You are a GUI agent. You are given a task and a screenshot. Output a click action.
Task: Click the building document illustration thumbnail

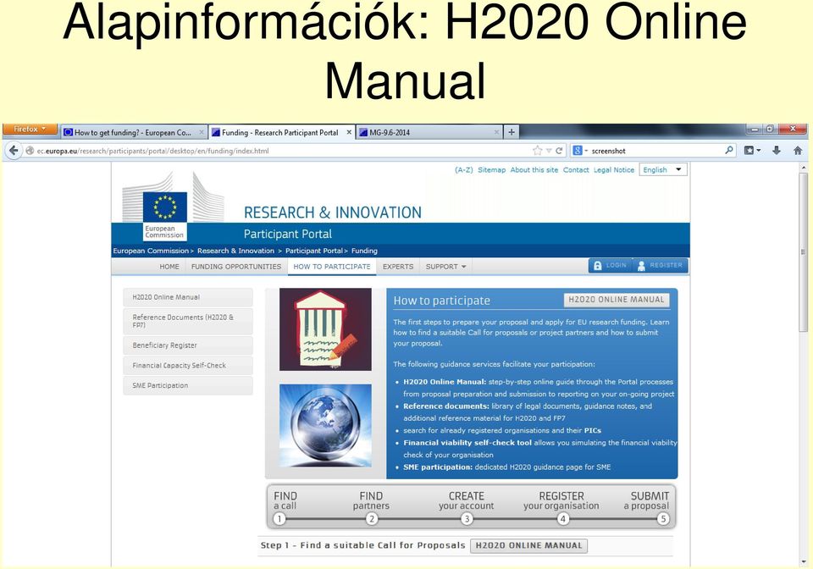point(325,329)
